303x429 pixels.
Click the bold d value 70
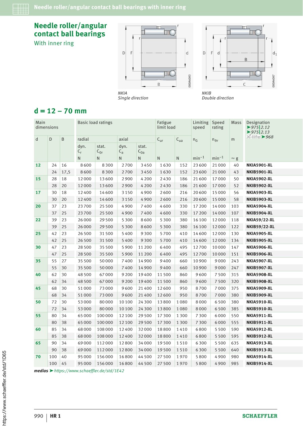point(38,356)
